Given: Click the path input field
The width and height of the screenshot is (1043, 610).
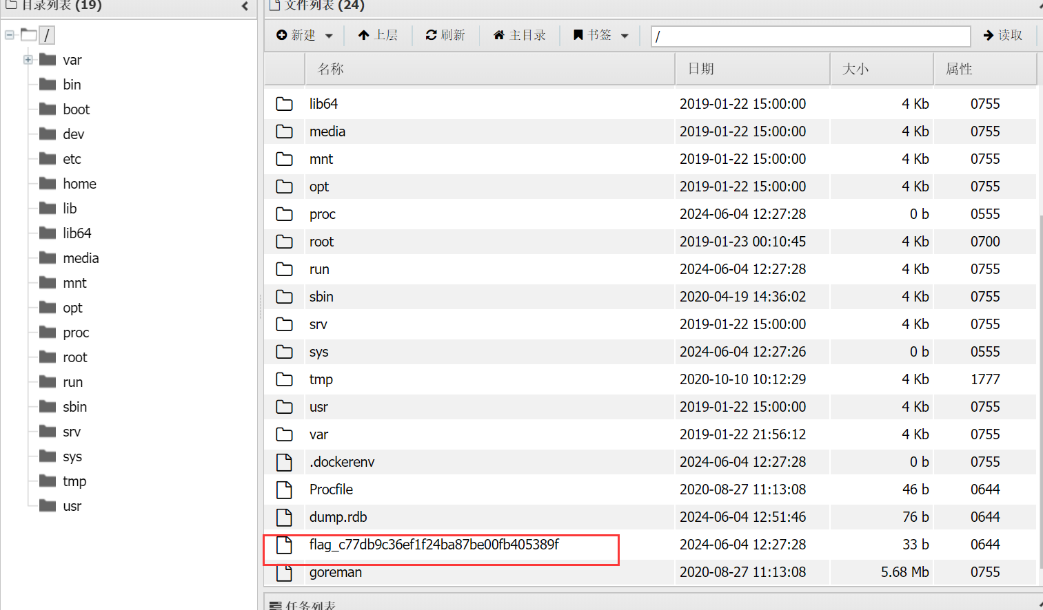Looking at the screenshot, I should coord(810,36).
